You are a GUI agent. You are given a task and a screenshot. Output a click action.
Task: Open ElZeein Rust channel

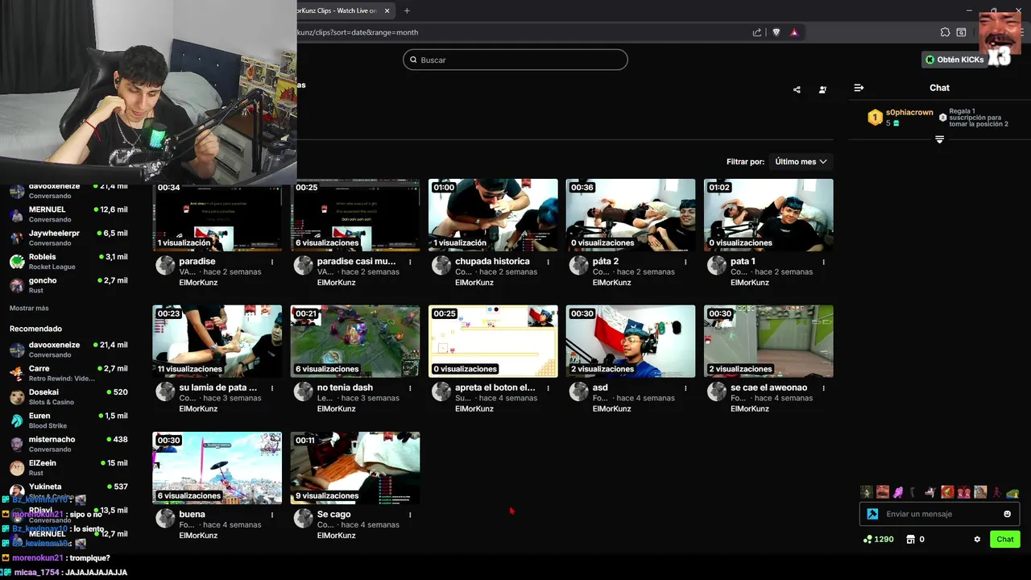click(68, 467)
